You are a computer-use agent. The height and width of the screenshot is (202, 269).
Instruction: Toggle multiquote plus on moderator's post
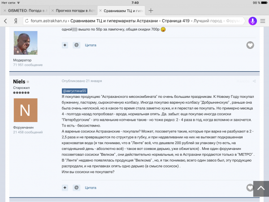[65, 45]
